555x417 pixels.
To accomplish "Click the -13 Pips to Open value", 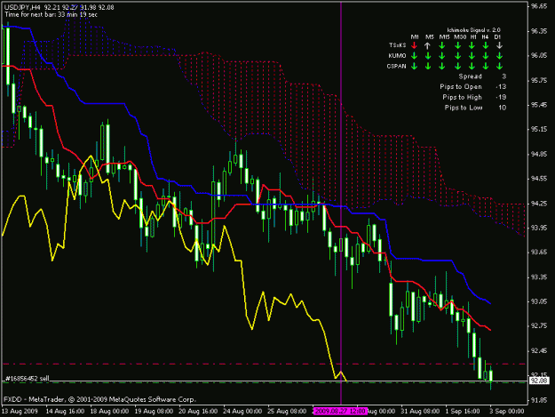I will (x=501, y=87).
